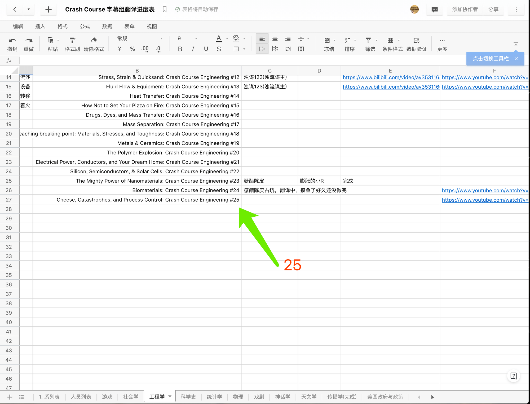This screenshot has height=404, width=530.
Task: Click the clear formatting eraser icon
Action: tap(94, 40)
